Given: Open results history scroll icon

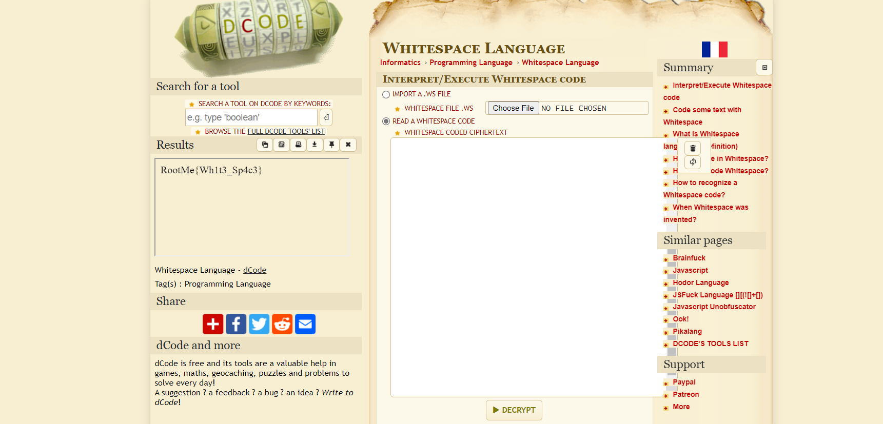Looking at the screenshot, I should tap(281, 145).
